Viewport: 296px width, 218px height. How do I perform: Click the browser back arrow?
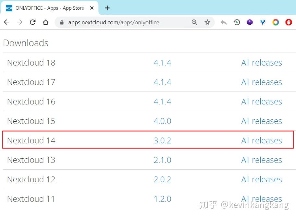point(6,22)
